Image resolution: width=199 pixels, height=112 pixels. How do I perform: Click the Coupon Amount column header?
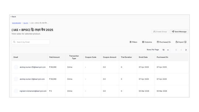(110, 57)
